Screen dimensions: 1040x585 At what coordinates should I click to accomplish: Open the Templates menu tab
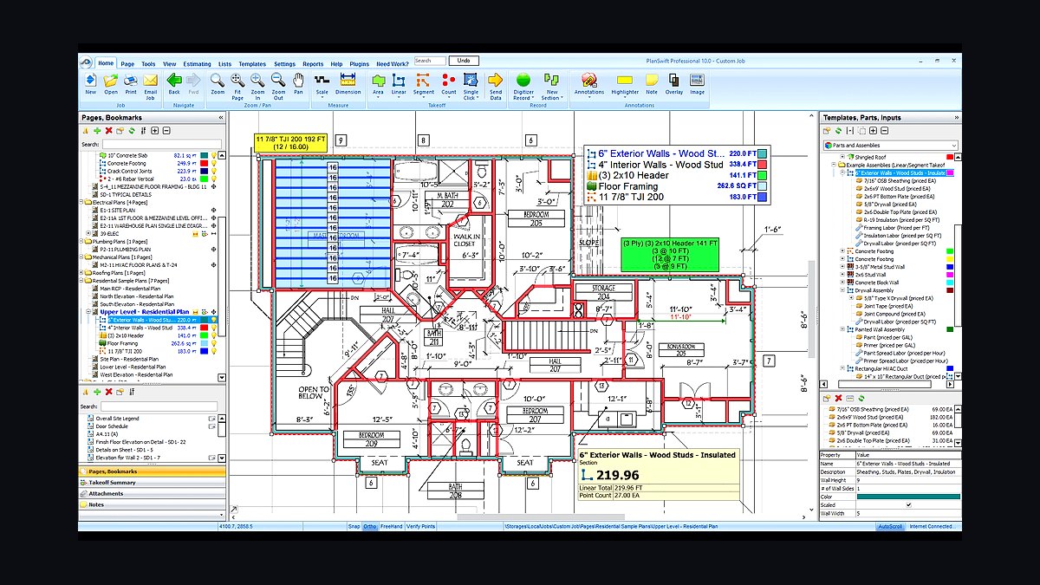point(252,63)
